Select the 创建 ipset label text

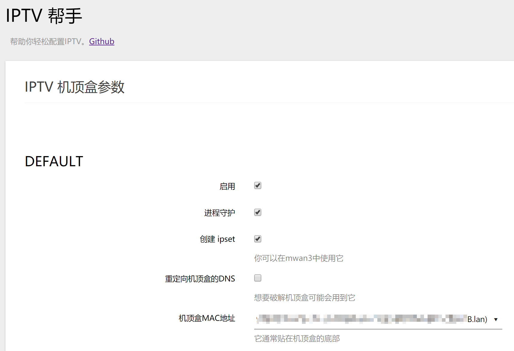tap(217, 239)
